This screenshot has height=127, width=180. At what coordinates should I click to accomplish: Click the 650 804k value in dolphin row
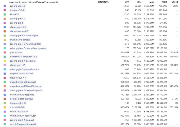point(174,74)
